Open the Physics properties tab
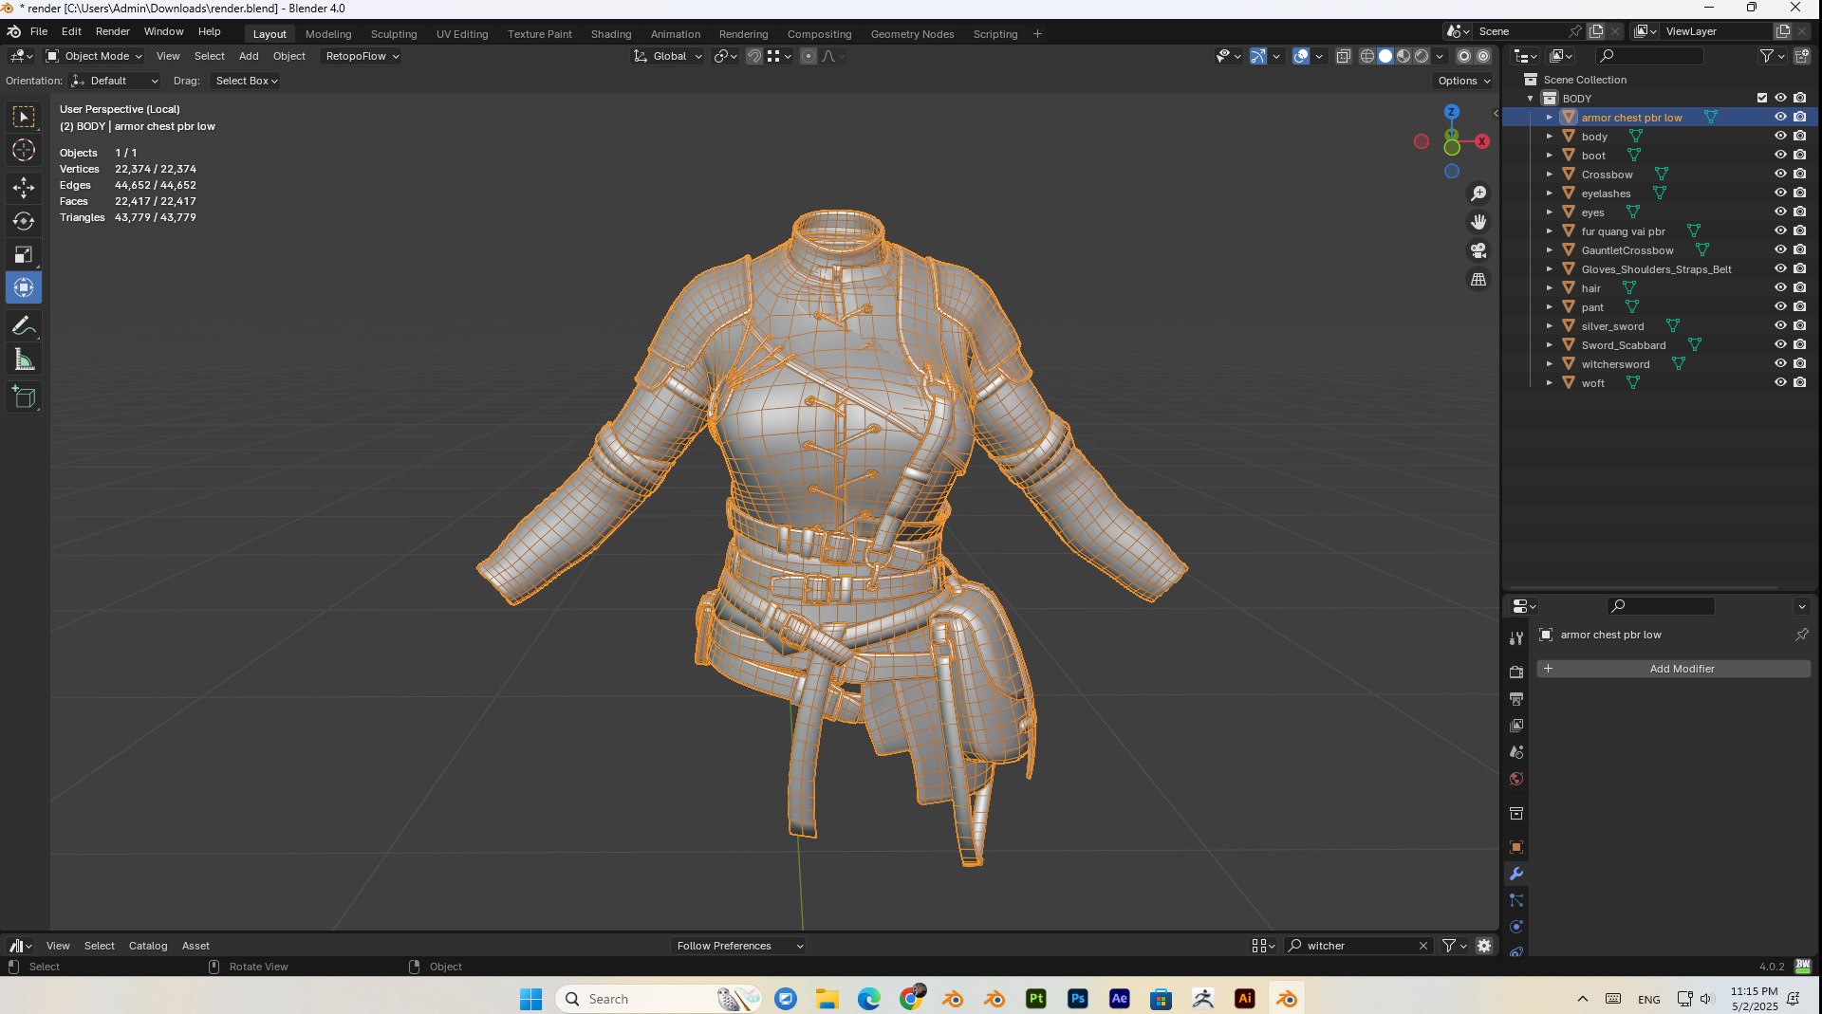The height and width of the screenshot is (1014, 1822). [x=1516, y=927]
